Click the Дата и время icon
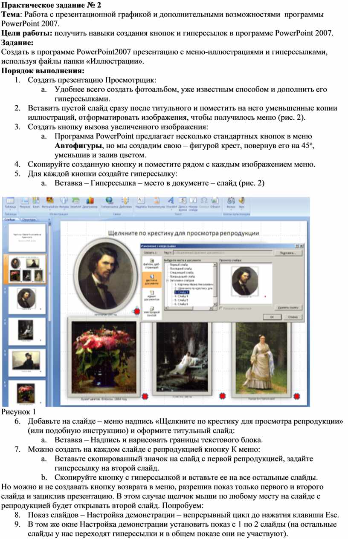 click(183, 204)
